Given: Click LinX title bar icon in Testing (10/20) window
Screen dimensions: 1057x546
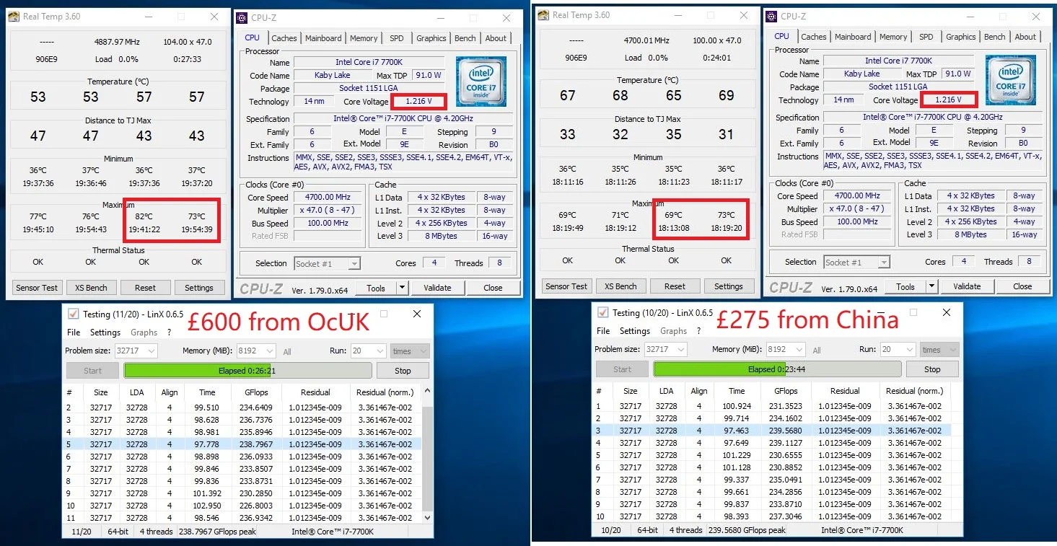Looking at the screenshot, I should click(602, 312).
